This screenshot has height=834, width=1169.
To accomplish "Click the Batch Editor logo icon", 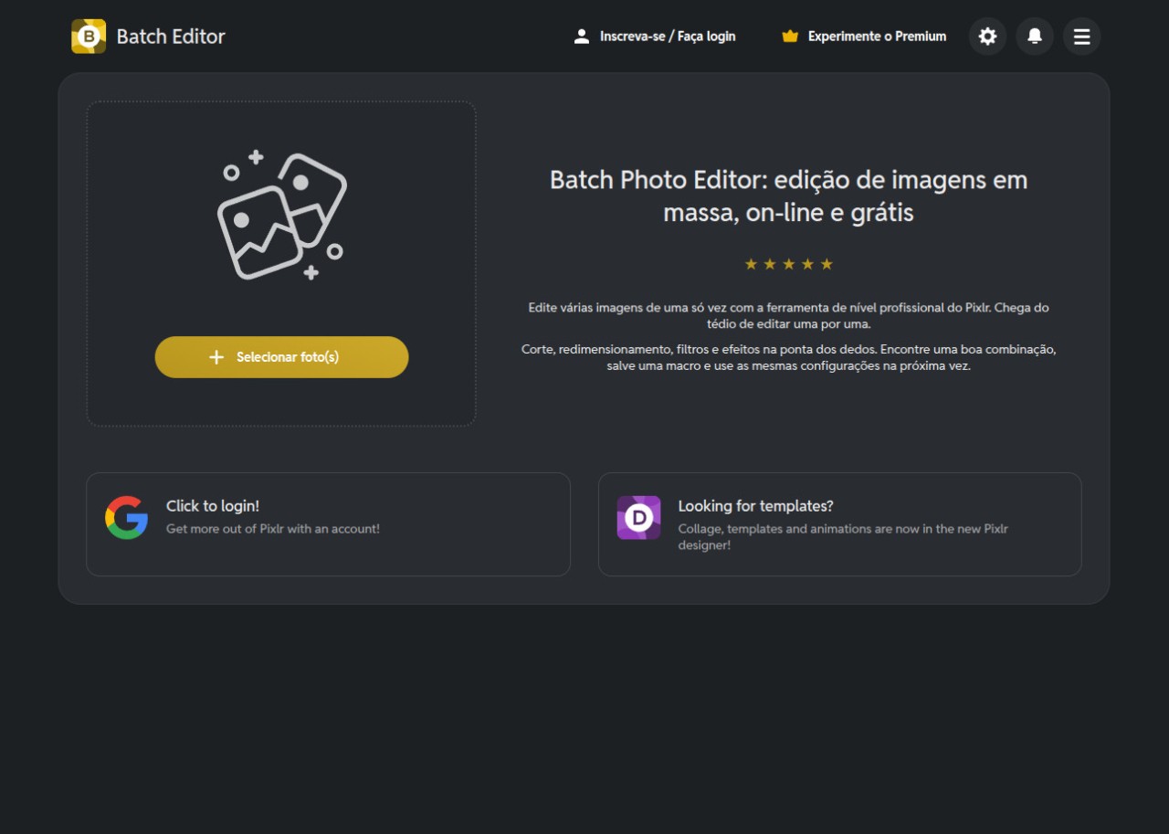I will (x=89, y=37).
